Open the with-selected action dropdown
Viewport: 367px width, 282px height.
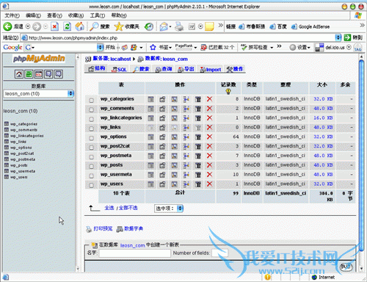pos(169,209)
